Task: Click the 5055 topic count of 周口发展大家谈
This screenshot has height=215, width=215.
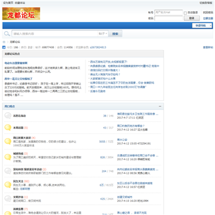Action: tap(102, 142)
